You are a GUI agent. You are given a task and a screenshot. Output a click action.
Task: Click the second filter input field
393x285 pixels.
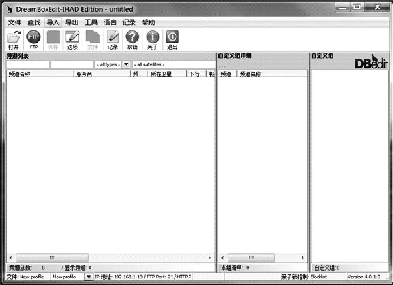72,64
